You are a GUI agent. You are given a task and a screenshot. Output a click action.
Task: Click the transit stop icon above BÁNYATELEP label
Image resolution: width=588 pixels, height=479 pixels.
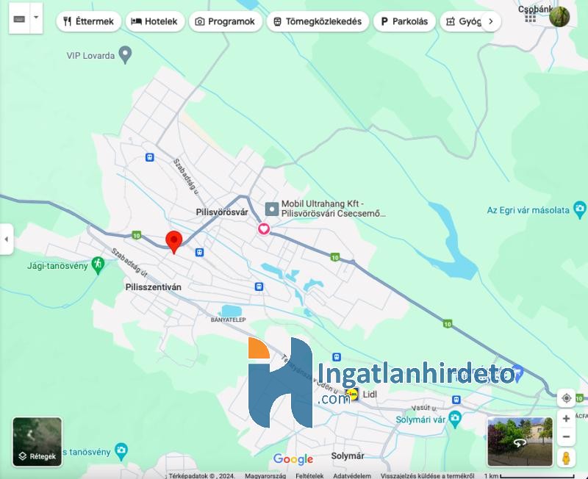click(259, 287)
